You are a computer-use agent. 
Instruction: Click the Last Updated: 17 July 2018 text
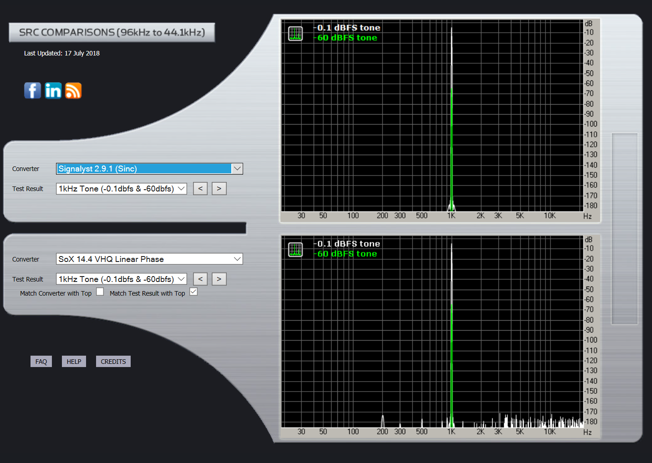62,53
